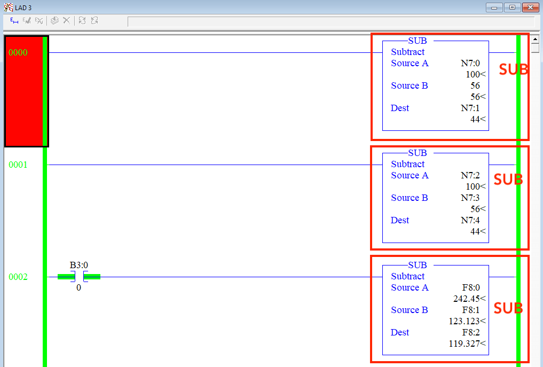Toggle the B3:0 examine-if-closed contact

tap(78, 277)
